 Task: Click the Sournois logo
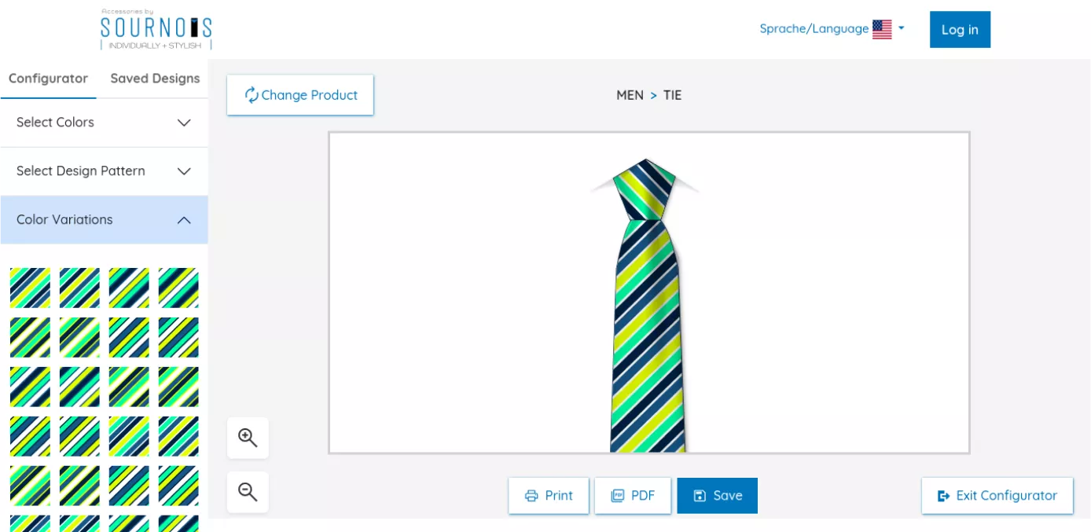pyautogui.click(x=156, y=29)
